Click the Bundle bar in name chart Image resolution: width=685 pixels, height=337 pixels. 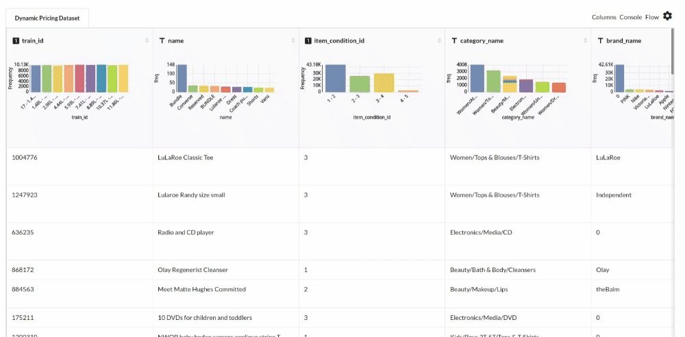tap(182, 78)
